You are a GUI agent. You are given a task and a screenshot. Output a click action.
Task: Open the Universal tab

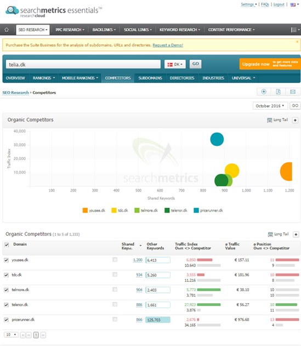tap(243, 78)
